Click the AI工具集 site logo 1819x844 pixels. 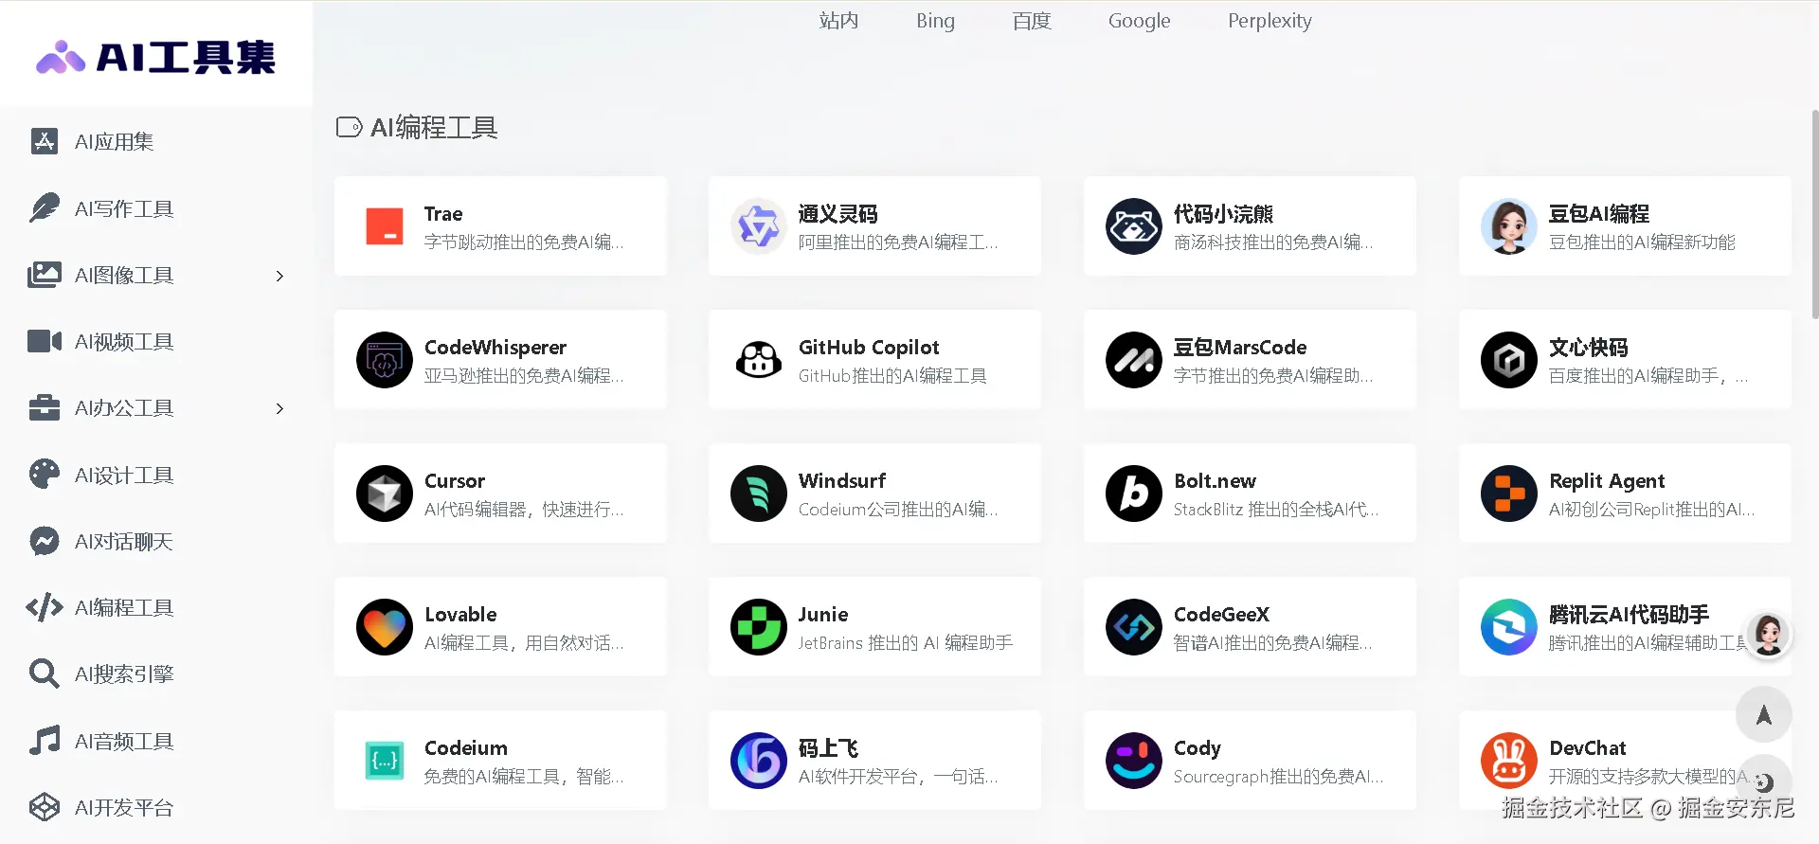pos(155,57)
